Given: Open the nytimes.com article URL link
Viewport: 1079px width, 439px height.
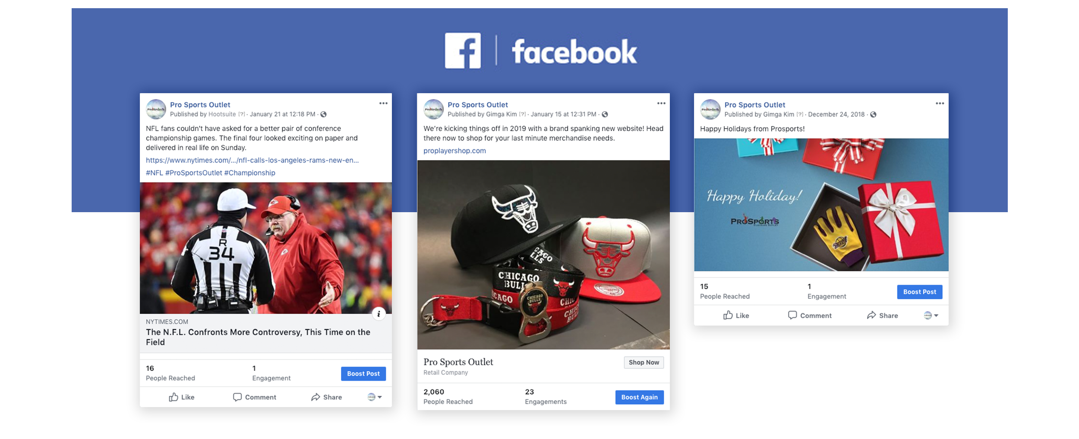Looking at the screenshot, I should [252, 160].
